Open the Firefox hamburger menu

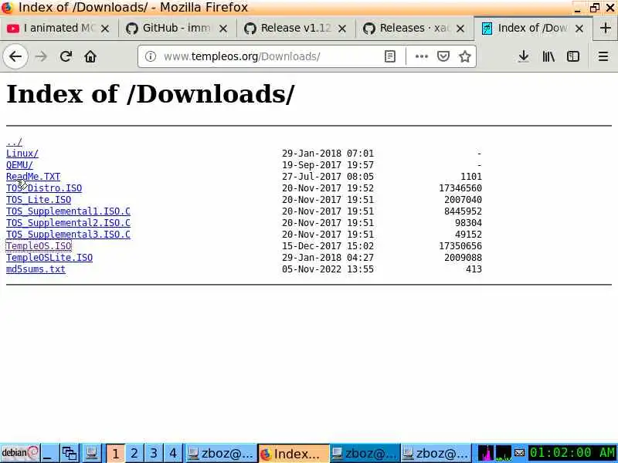click(x=603, y=56)
